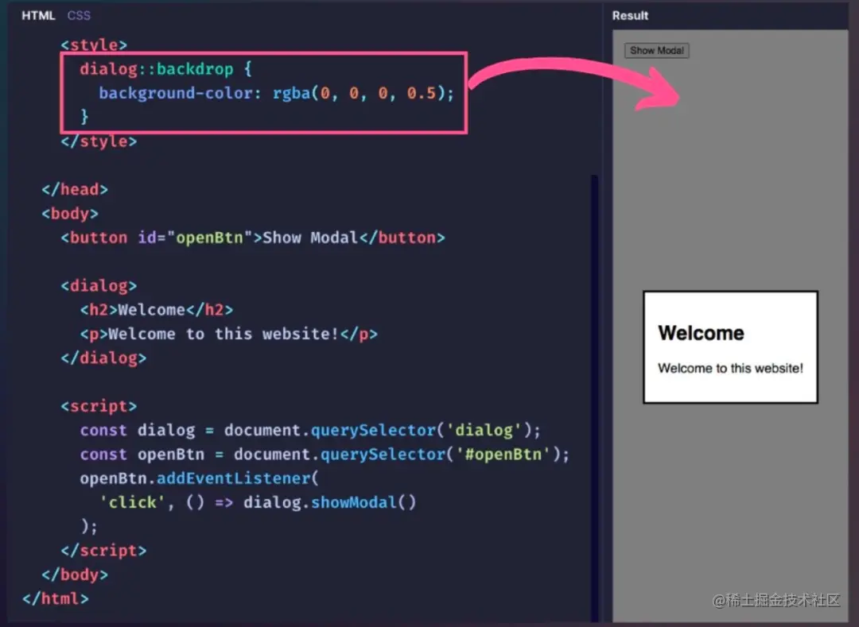
Task: Click the opening <body> tag line
Action: click(x=69, y=214)
